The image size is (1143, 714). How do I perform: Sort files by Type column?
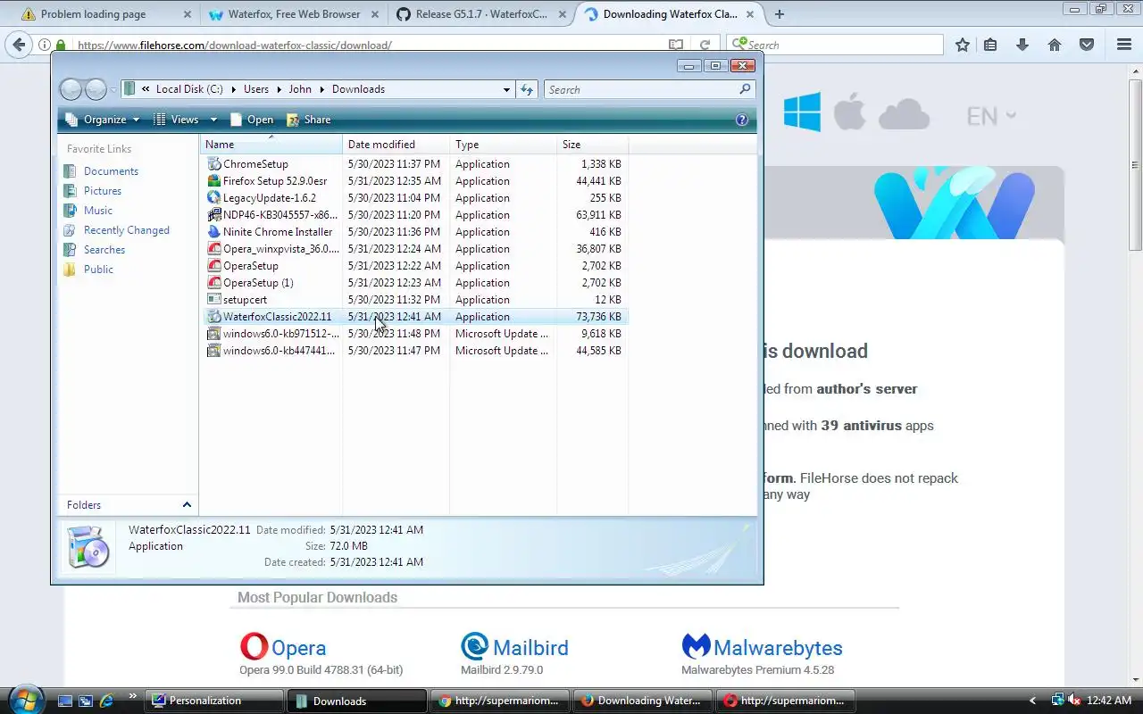(x=503, y=145)
